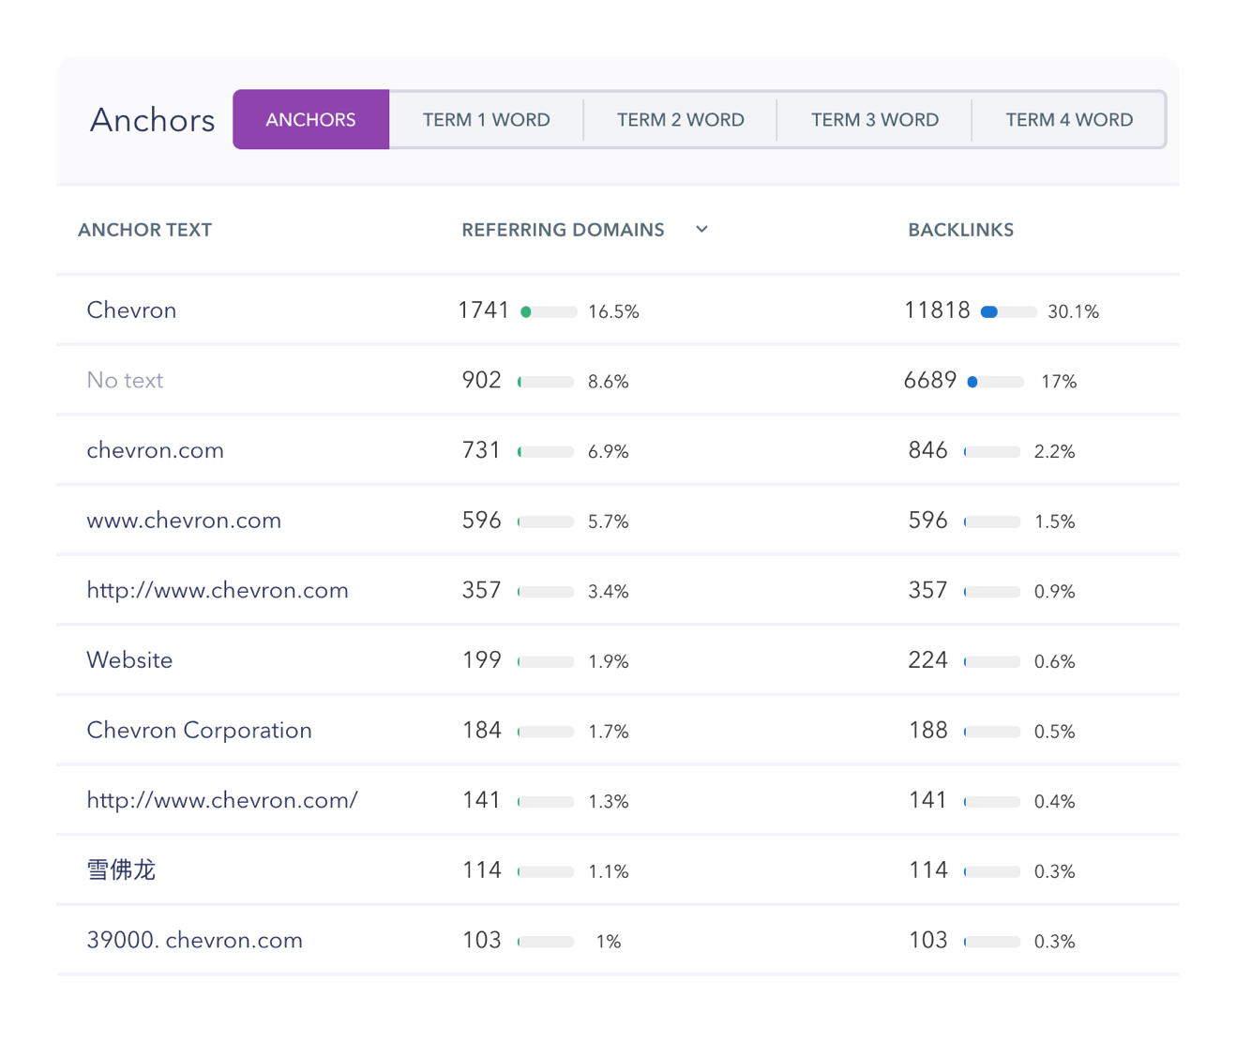1236x1043 pixels.
Task: Click the 1741 referring domains value
Action: coord(483,310)
